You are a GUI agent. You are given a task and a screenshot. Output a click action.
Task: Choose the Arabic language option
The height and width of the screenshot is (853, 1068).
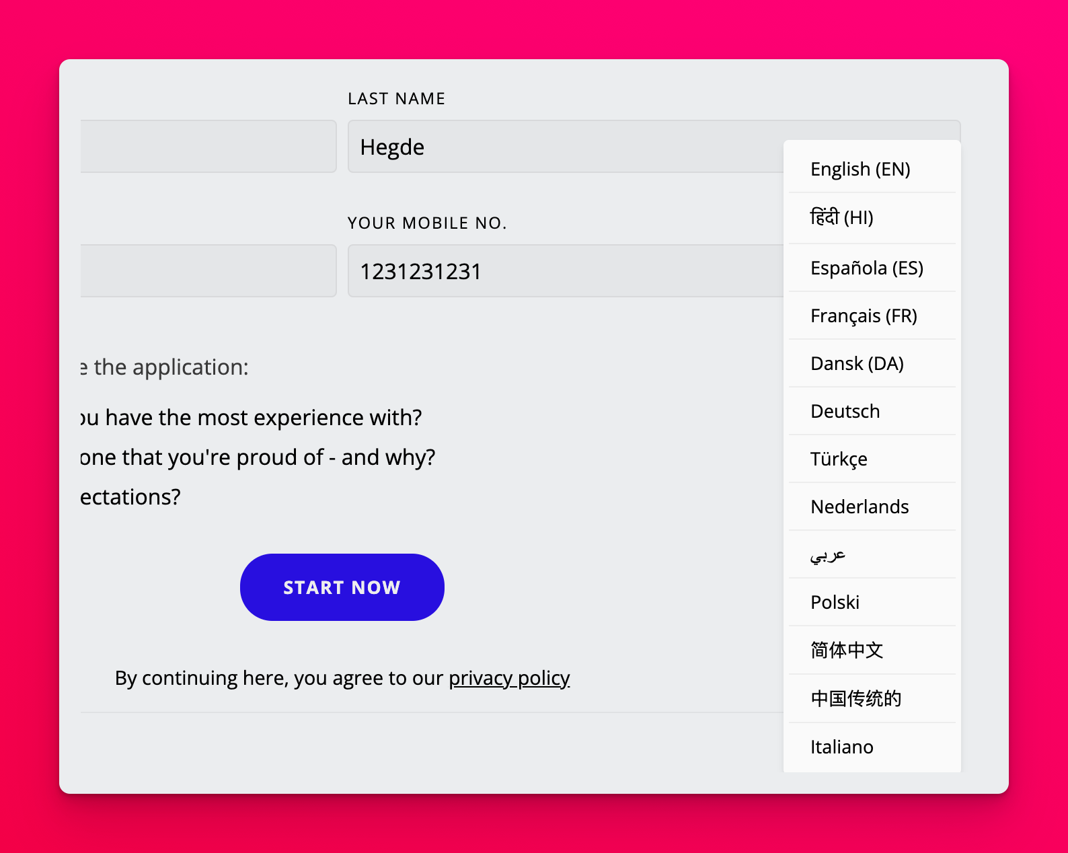click(x=828, y=554)
